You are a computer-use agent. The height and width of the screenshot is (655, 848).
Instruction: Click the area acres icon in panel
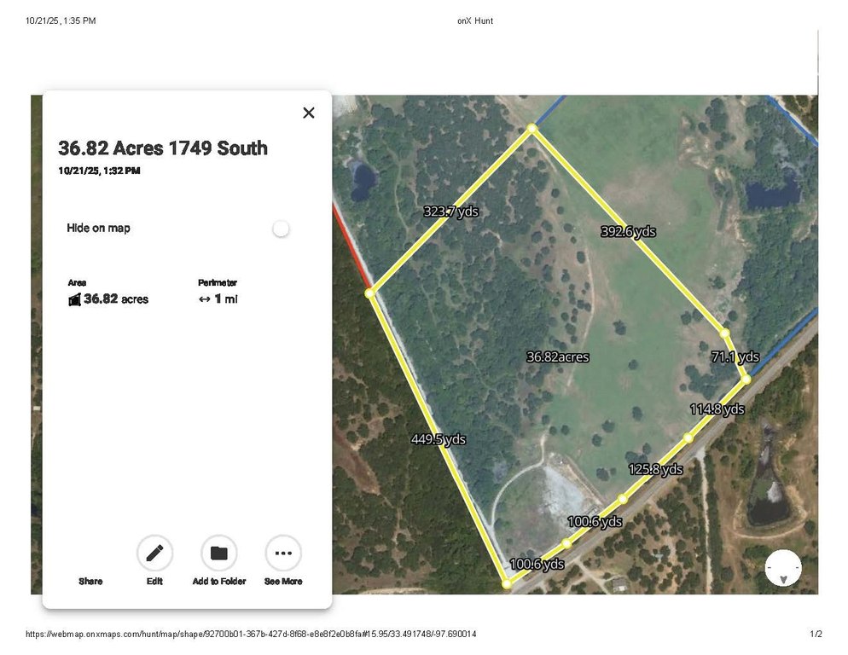pyautogui.click(x=74, y=299)
